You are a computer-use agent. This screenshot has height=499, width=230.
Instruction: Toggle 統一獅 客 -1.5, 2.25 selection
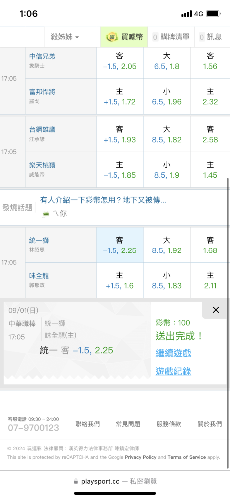coord(120,246)
